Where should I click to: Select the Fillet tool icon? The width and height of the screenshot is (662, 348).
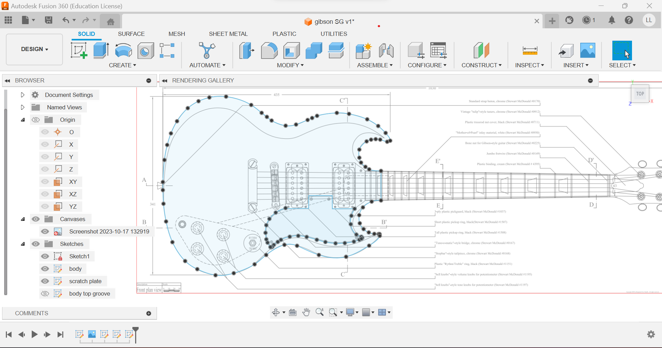click(x=269, y=51)
